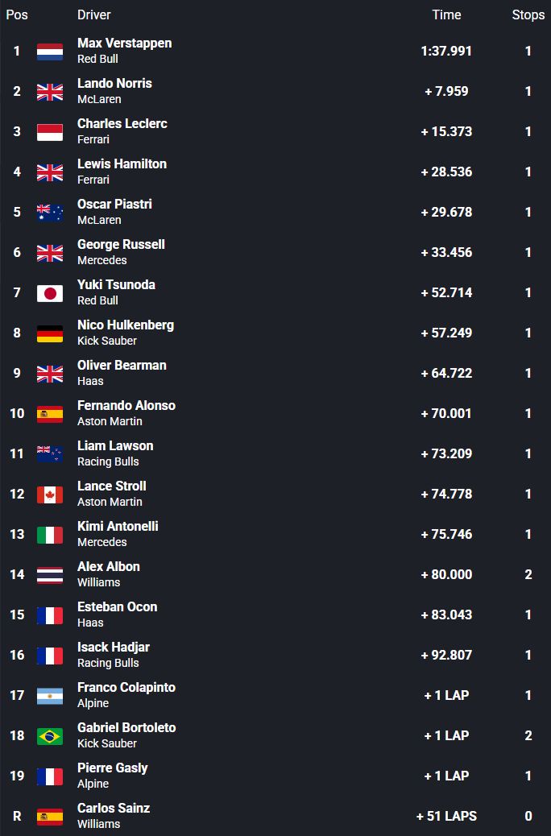The image size is (551, 836).
Task: Click the German flag beside Nico Hulkenberg
Action: click(x=50, y=333)
